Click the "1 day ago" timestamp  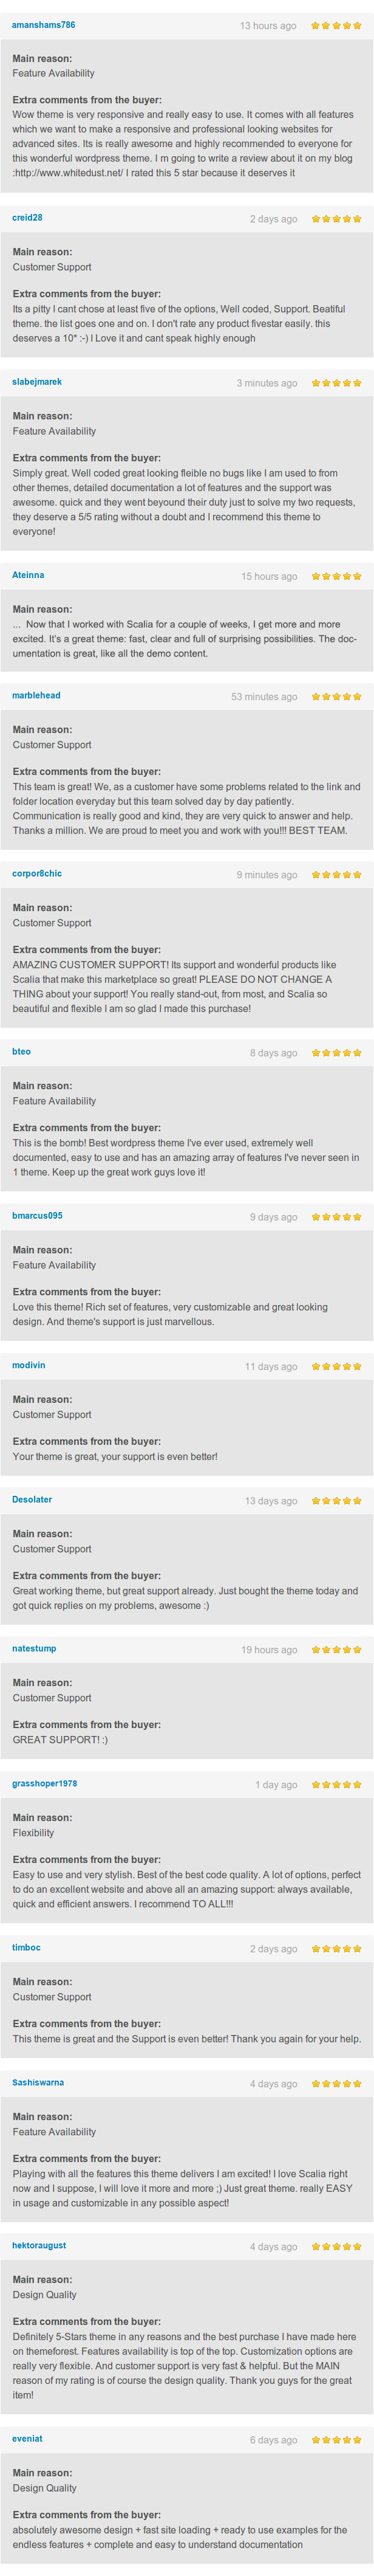click(x=276, y=1785)
